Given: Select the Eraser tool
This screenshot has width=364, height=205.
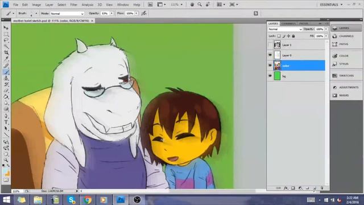Looking at the screenshot, I should pos(6,91).
